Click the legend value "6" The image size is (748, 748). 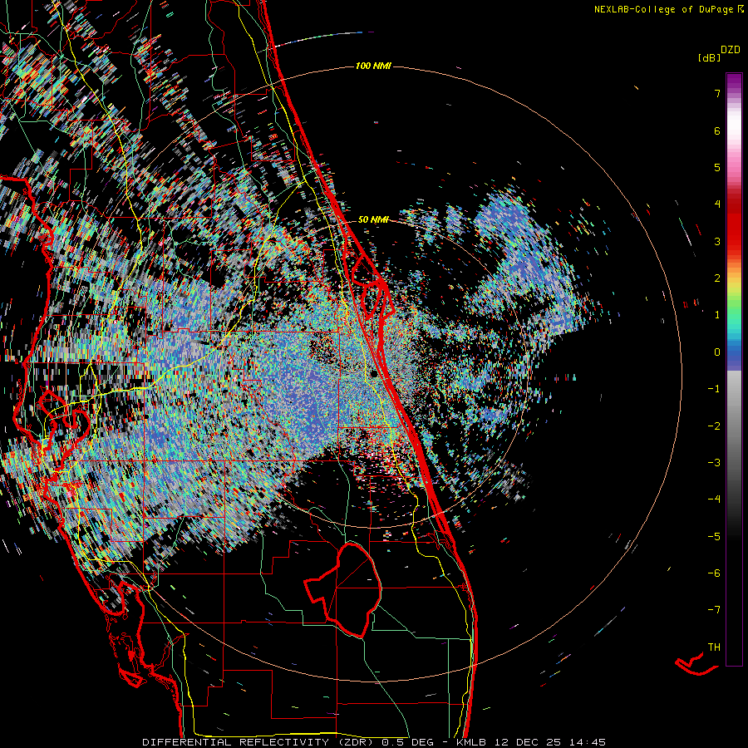[x=717, y=130]
